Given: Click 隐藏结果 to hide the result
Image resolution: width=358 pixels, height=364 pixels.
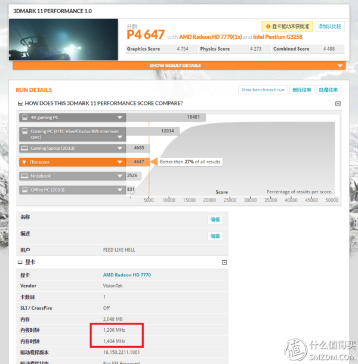Looking at the screenshot, I should pyautogui.click(x=328, y=90).
